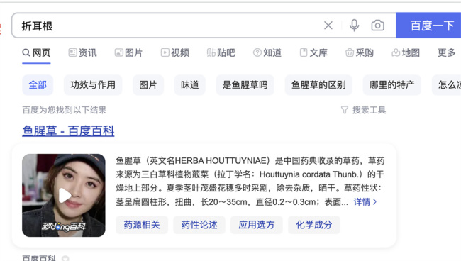Select the 哪里的特产 chip
The height and width of the screenshot is (261, 461).
click(392, 85)
